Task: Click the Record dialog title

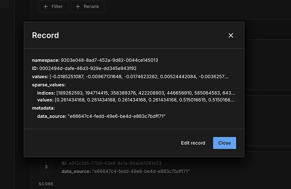Action: [x=46, y=36]
